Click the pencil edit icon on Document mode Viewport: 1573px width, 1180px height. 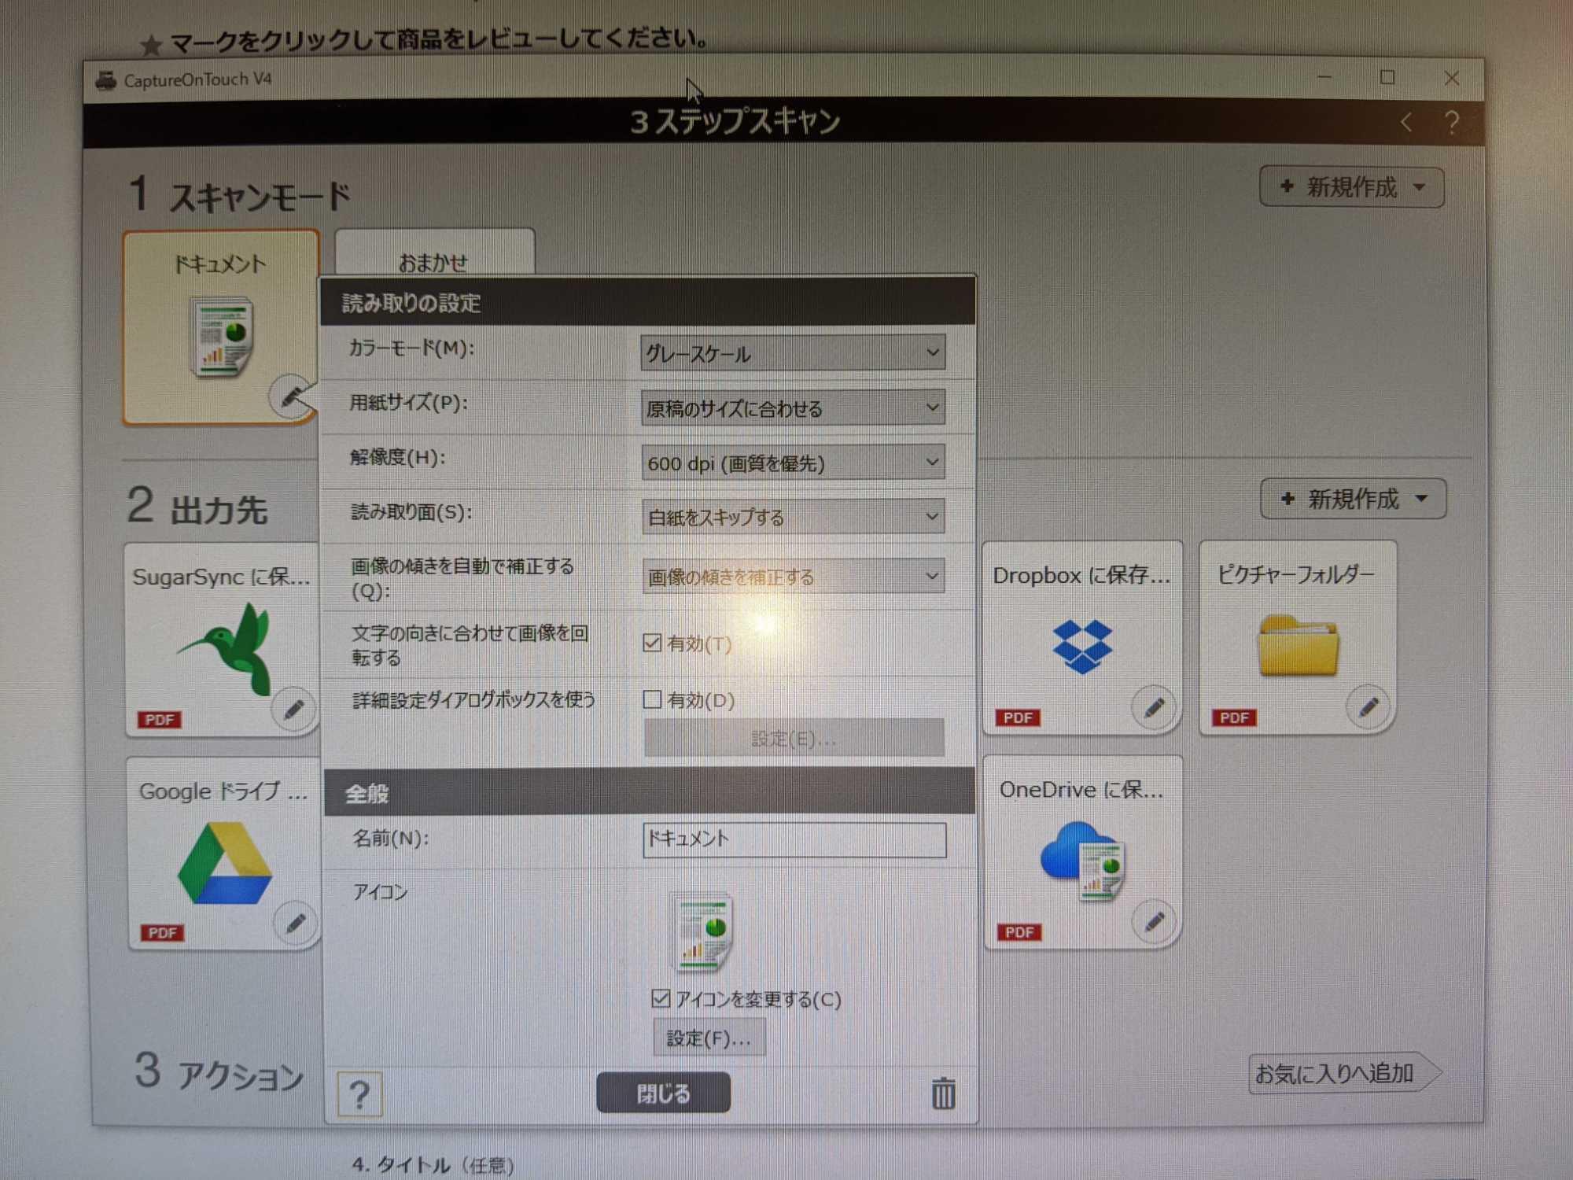click(x=291, y=396)
